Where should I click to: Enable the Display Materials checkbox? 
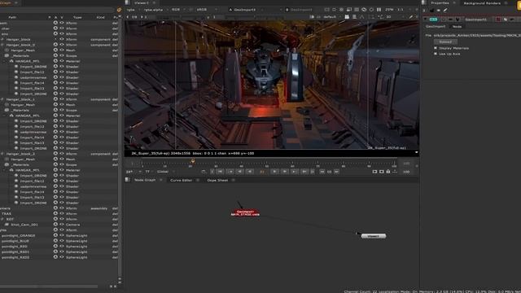(436, 48)
